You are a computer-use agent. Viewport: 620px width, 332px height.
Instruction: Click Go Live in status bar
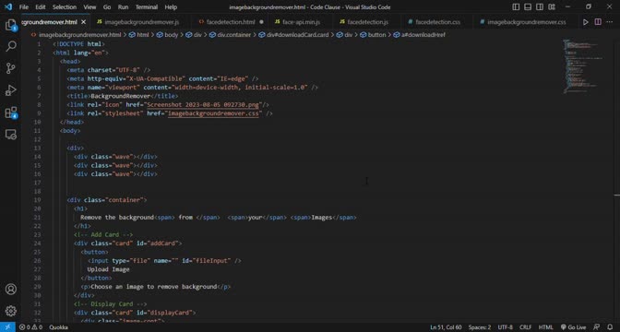tap(573, 327)
